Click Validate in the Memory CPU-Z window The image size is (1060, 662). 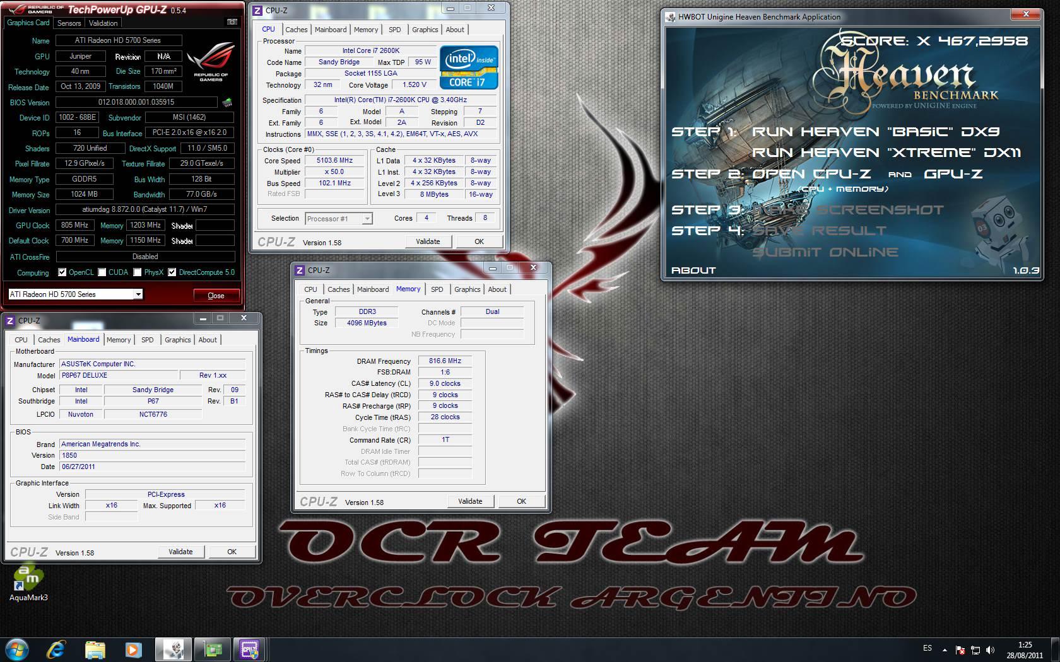[470, 501]
